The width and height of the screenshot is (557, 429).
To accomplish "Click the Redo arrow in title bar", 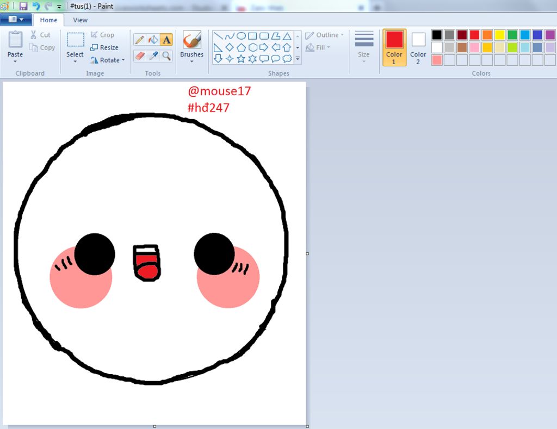I will (48, 6).
